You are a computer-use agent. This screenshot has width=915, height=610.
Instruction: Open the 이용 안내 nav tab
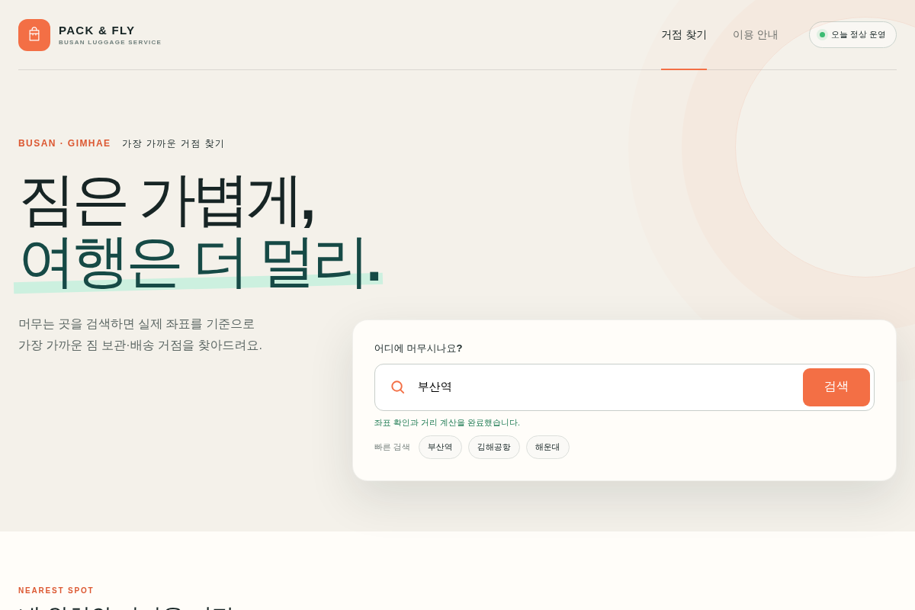pos(756,35)
